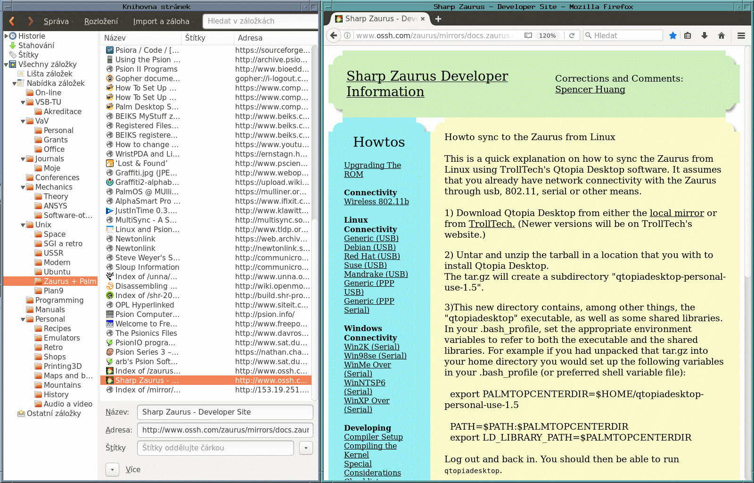Click the Firefox home icon

(x=721, y=35)
